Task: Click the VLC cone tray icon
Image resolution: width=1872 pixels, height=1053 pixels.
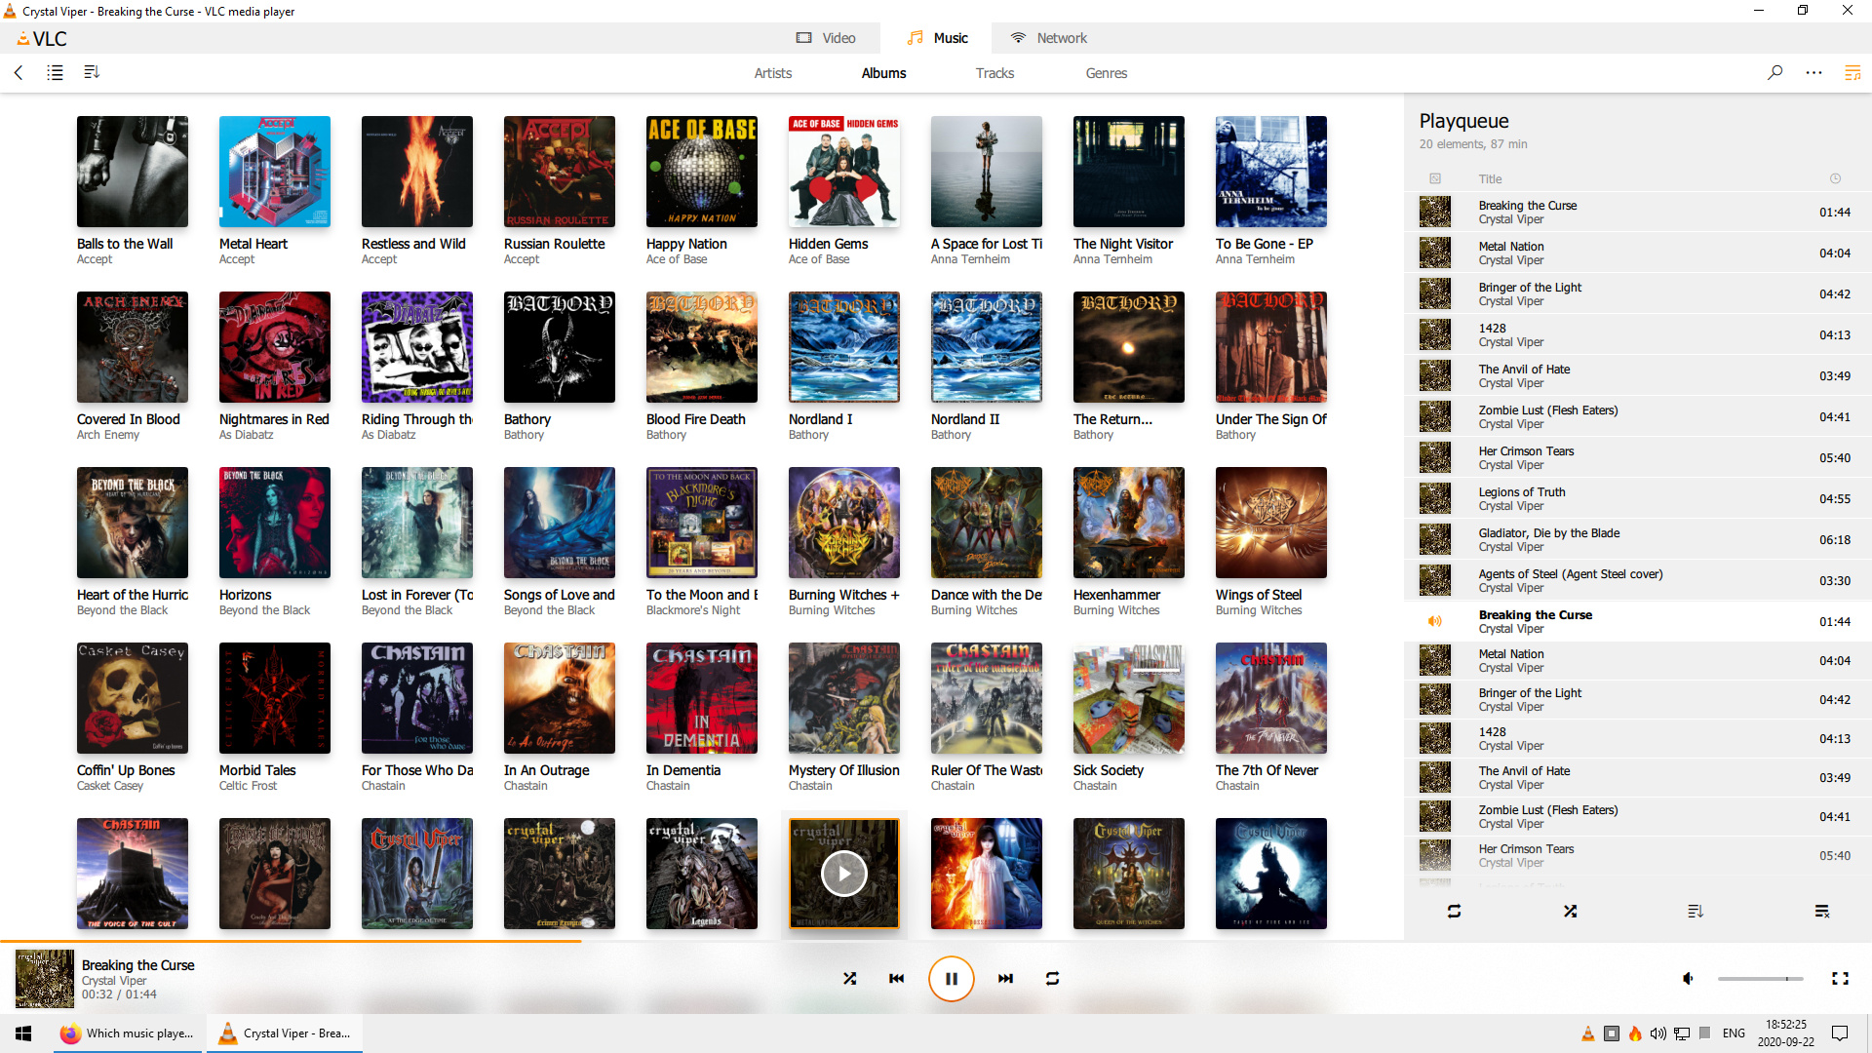Action: 1587,1033
